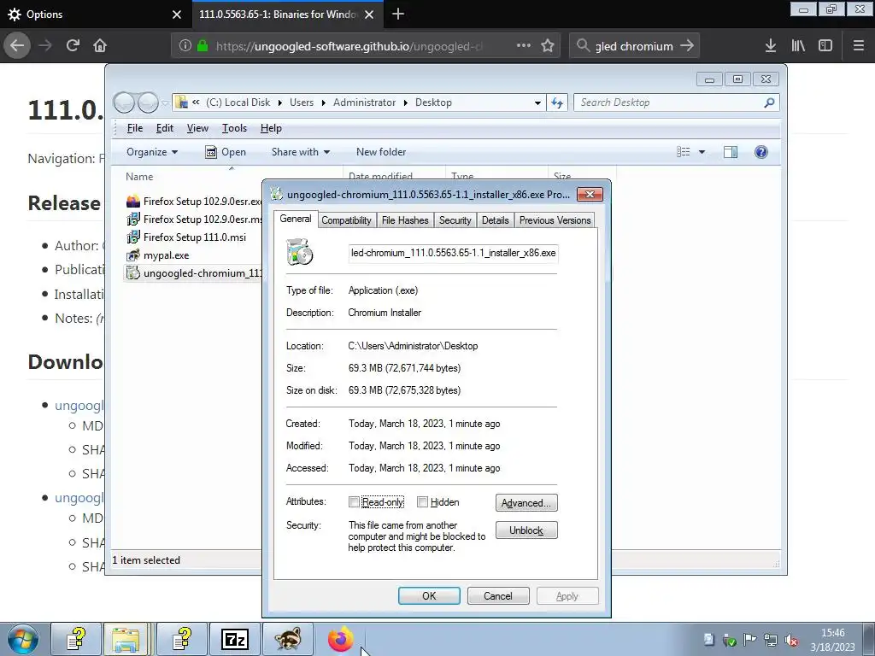875x656 pixels.
Task: Open Advanced attributes dialog
Action: click(526, 502)
